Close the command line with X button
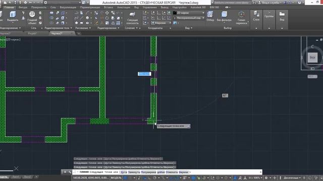The height and width of the screenshot is (181, 323). click(x=65, y=172)
